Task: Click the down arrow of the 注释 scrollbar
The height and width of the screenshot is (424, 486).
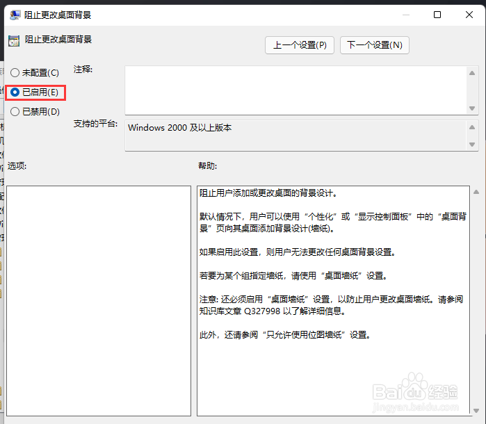Action: coord(472,108)
